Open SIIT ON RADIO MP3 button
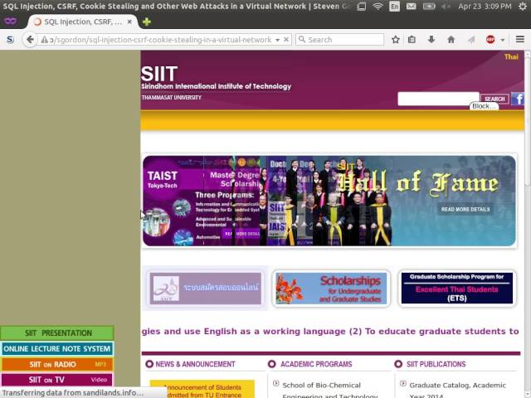The width and height of the screenshot is (531, 398). coord(57,364)
